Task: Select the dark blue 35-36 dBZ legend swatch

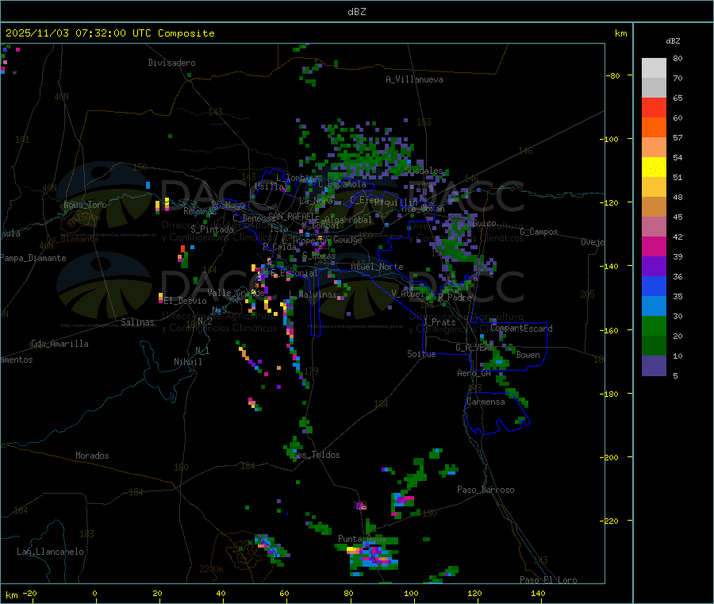Action: (x=654, y=286)
